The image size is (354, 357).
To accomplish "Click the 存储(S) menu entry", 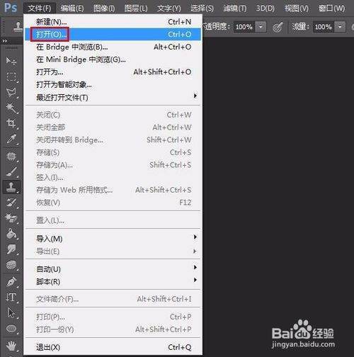I will [x=113, y=152].
